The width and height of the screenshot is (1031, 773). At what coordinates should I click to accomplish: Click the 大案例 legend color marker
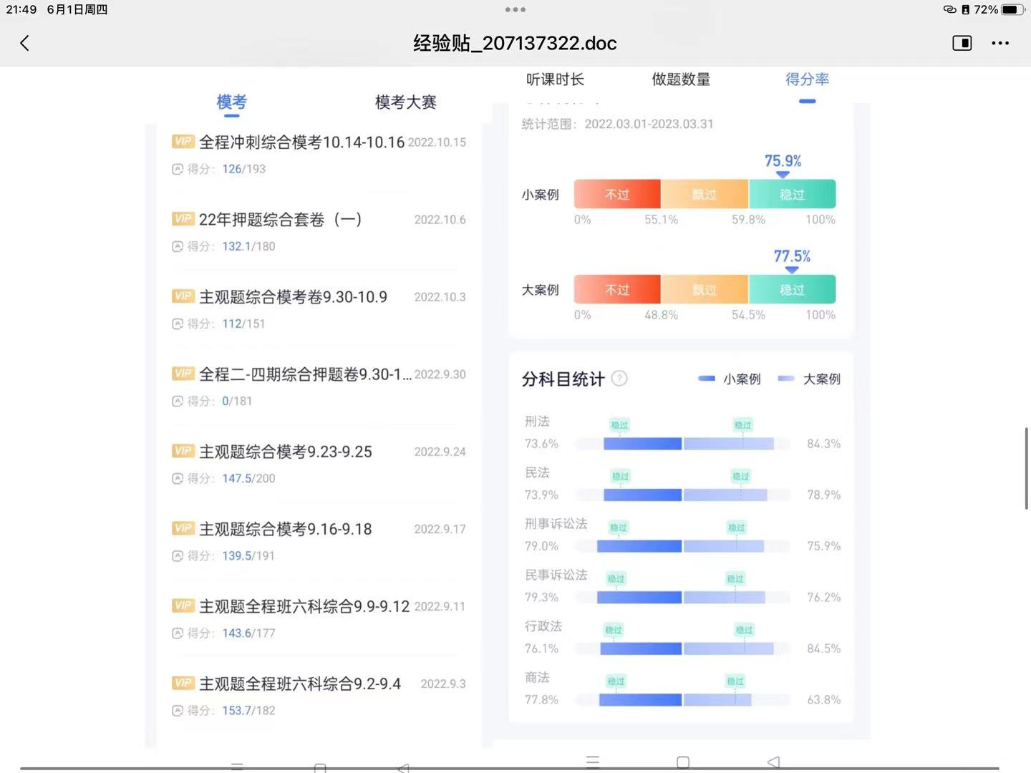(x=786, y=379)
